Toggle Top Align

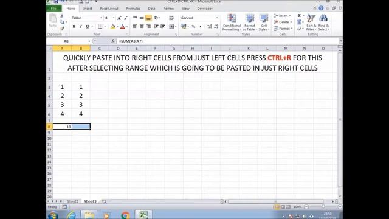click(x=135, y=18)
